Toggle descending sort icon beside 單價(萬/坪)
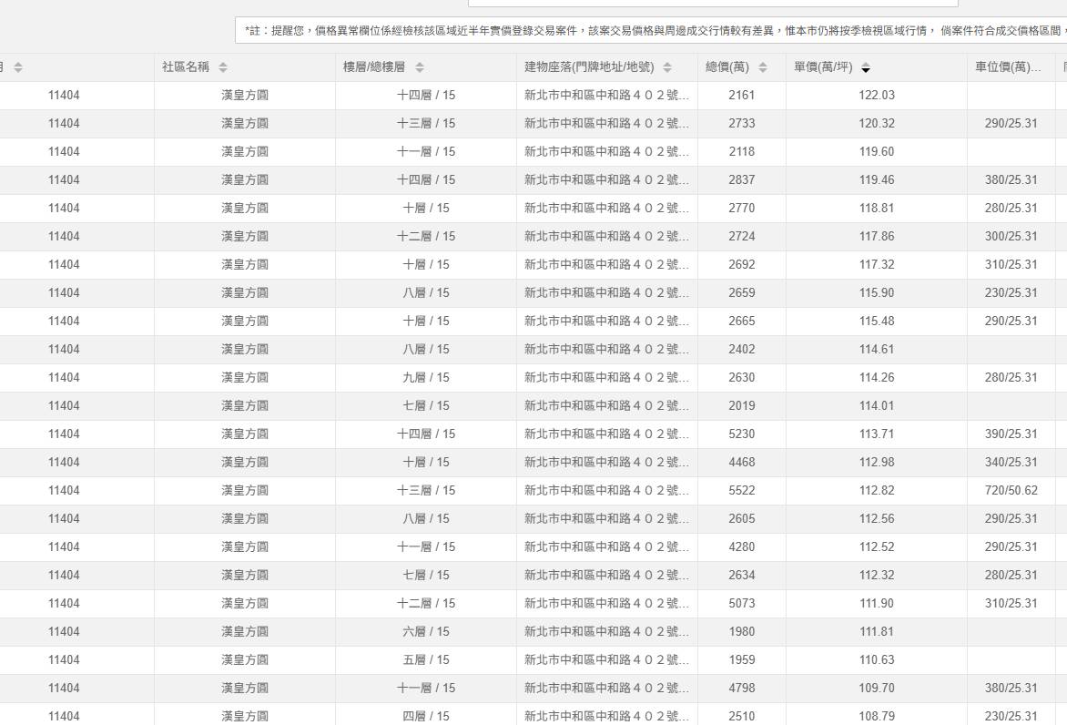Image resolution: width=1067 pixels, height=725 pixels. 866,67
